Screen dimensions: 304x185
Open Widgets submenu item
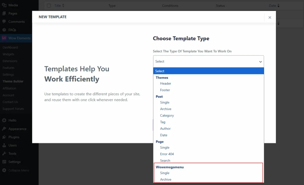click(8, 54)
